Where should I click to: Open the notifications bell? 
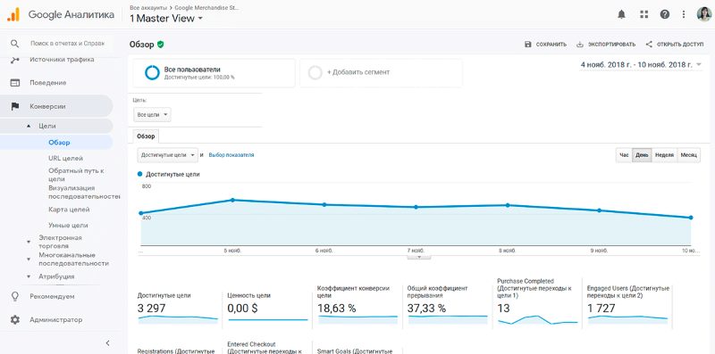click(621, 14)
